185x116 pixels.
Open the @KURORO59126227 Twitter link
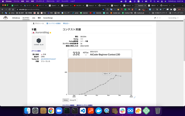(x=48, y=59)
